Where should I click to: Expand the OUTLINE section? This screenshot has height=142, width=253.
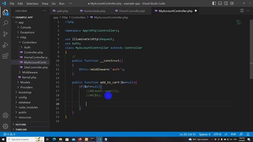[21, 125]
